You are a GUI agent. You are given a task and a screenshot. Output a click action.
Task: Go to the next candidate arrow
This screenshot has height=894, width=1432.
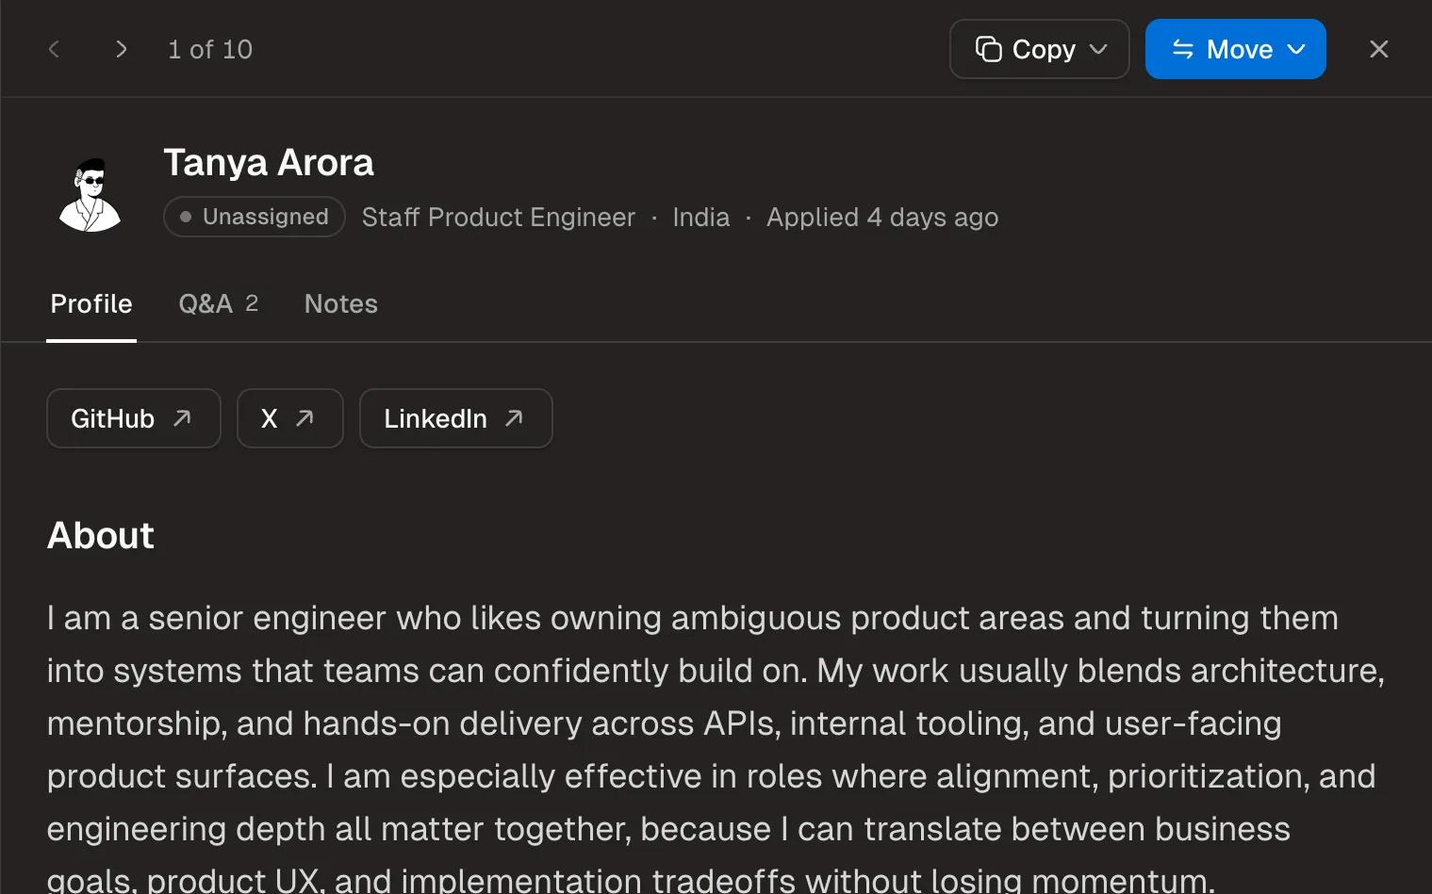click(x=121, y=49)
